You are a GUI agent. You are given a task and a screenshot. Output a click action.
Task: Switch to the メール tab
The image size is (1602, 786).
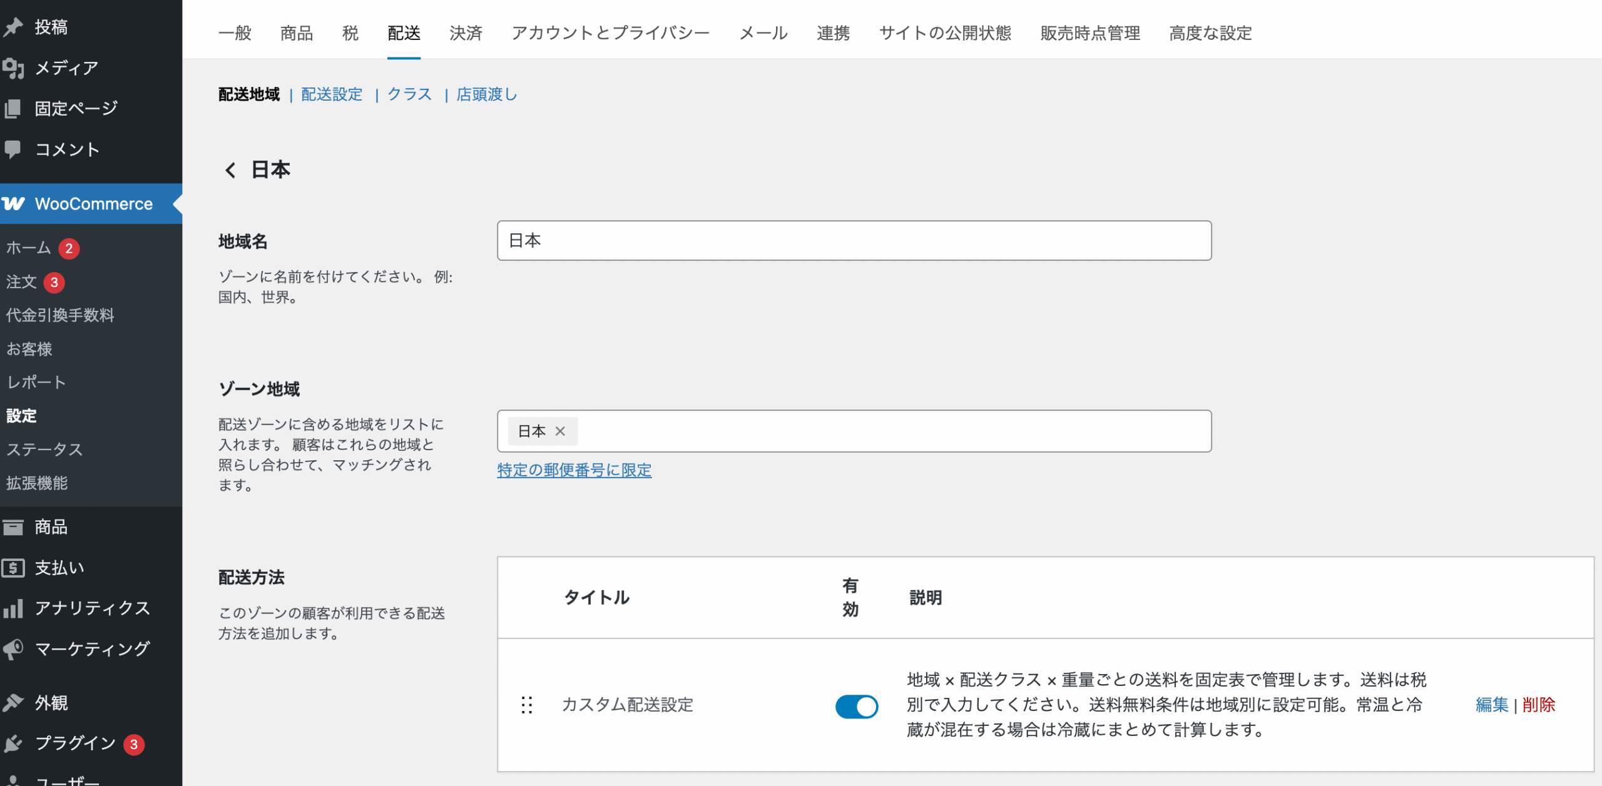pos(763,33)
